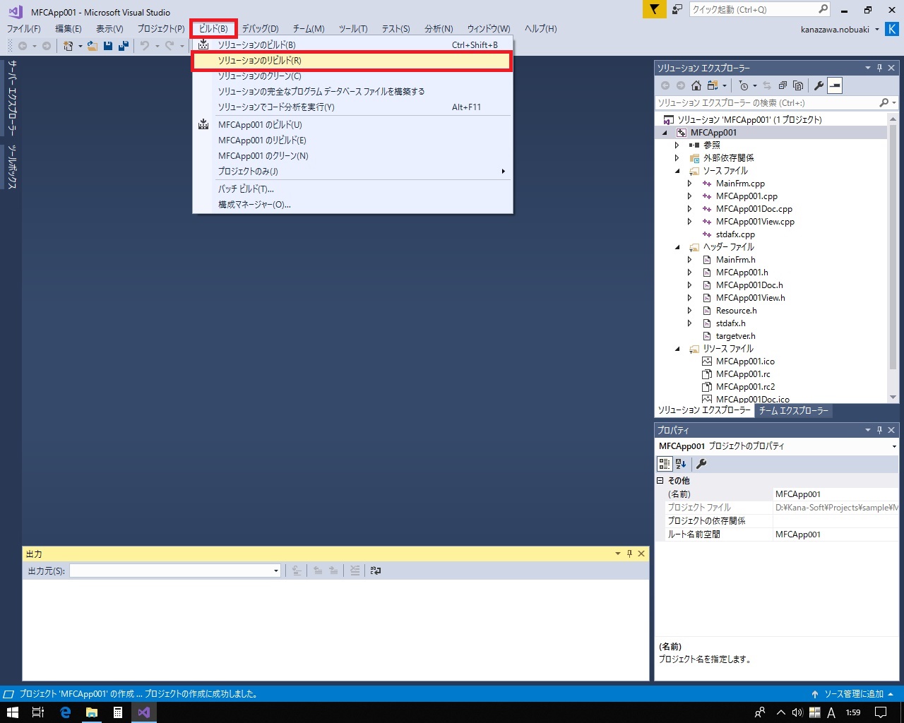This screenshot has height=723, width=904.
Task: Click the Open File folder icon
Action: click(93, 46)
